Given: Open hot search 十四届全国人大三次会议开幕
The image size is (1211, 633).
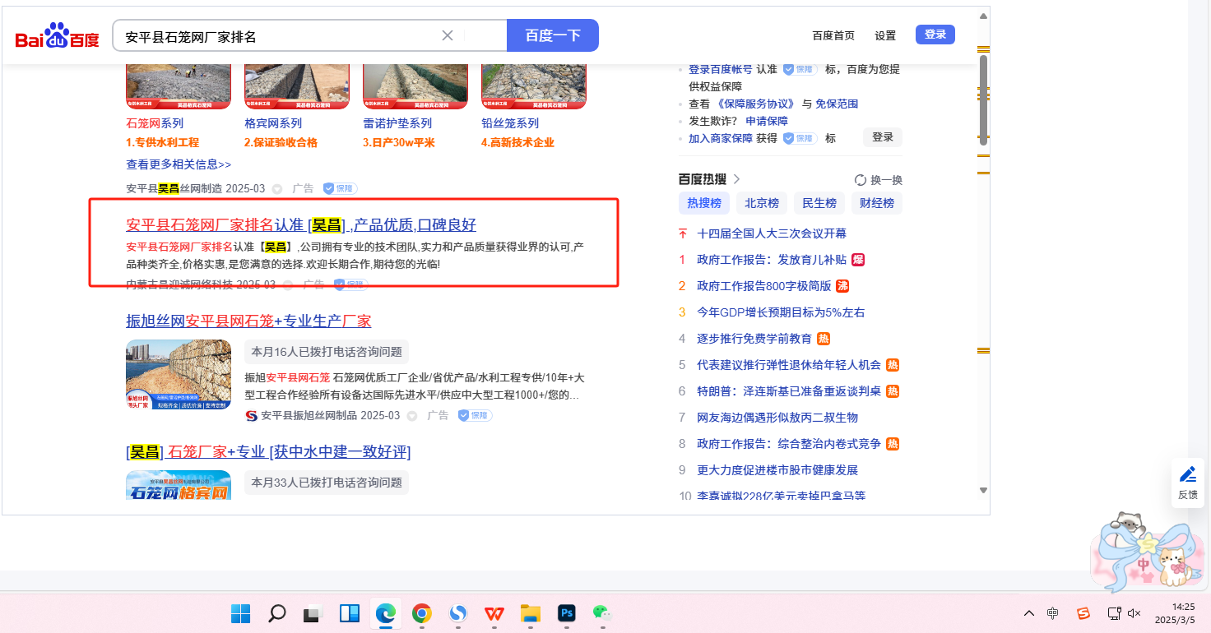Looking at the screenshot, I should click(772, 233).
